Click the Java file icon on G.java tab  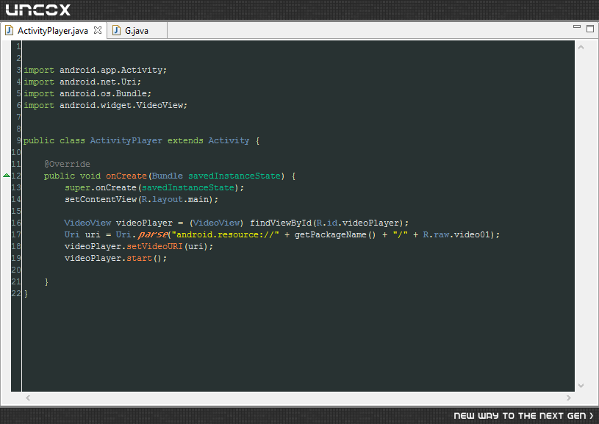click(x=117, y=31)
